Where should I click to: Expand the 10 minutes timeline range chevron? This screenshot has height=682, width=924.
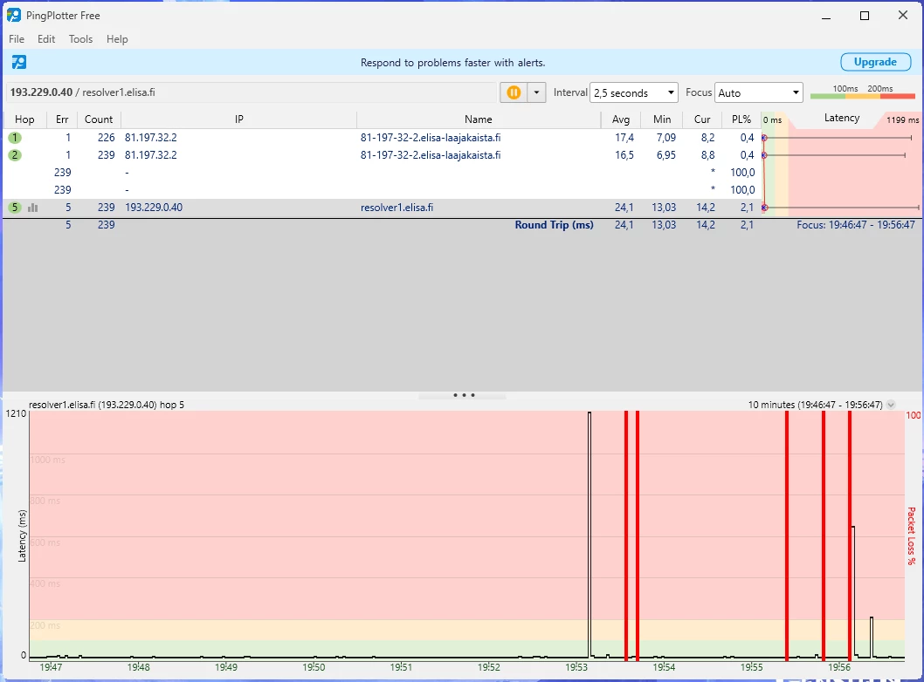pos(890,405)
